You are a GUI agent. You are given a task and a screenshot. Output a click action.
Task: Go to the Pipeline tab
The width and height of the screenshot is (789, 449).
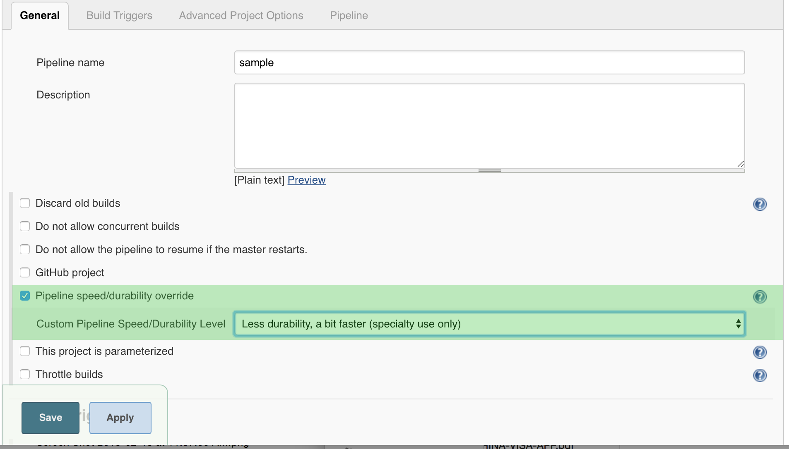point(349,15)
